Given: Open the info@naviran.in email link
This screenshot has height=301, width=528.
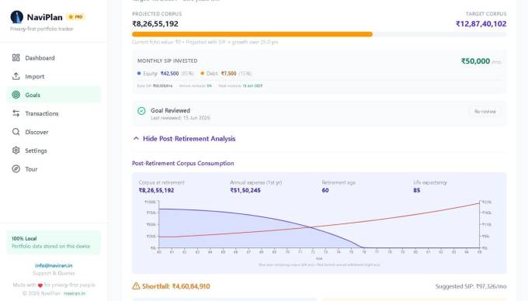Looking at the screenshot, I should pyautogui.click(x=54, y=265).
